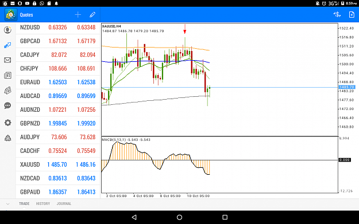Tap the red arrow marker on chart

point(184,29)
